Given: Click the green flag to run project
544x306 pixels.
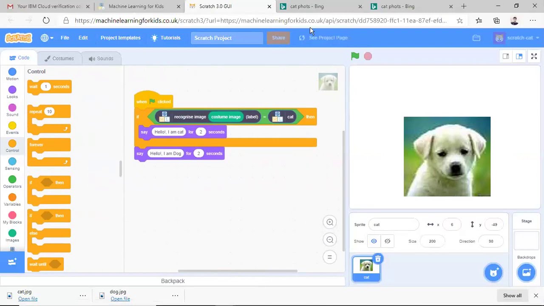Looking at the screenshot, I should click(x=355, y=56).
